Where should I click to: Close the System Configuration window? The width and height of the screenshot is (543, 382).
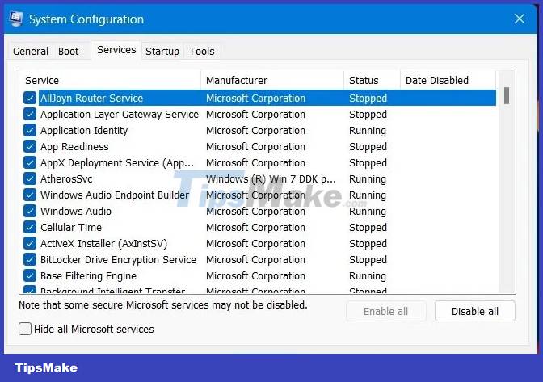tap(519, 19)
